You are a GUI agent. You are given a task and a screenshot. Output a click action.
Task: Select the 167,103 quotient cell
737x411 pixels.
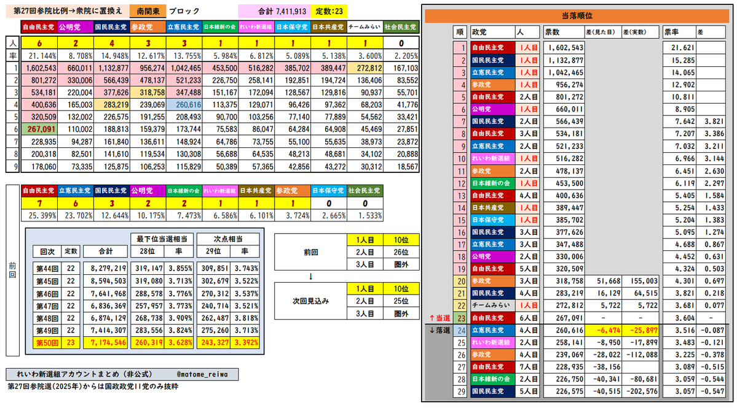tap(401, 68)
